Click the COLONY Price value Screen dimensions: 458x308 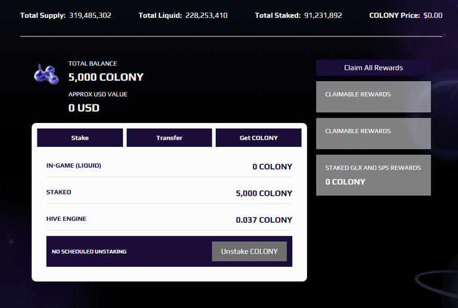pyautogui.click(x=433, y=16)
